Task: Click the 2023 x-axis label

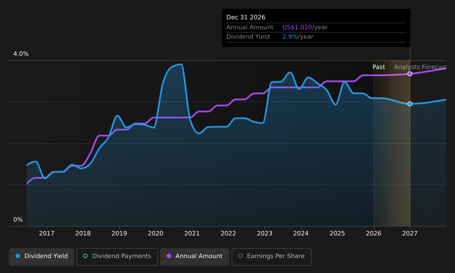Action: [x=265, y=233]
